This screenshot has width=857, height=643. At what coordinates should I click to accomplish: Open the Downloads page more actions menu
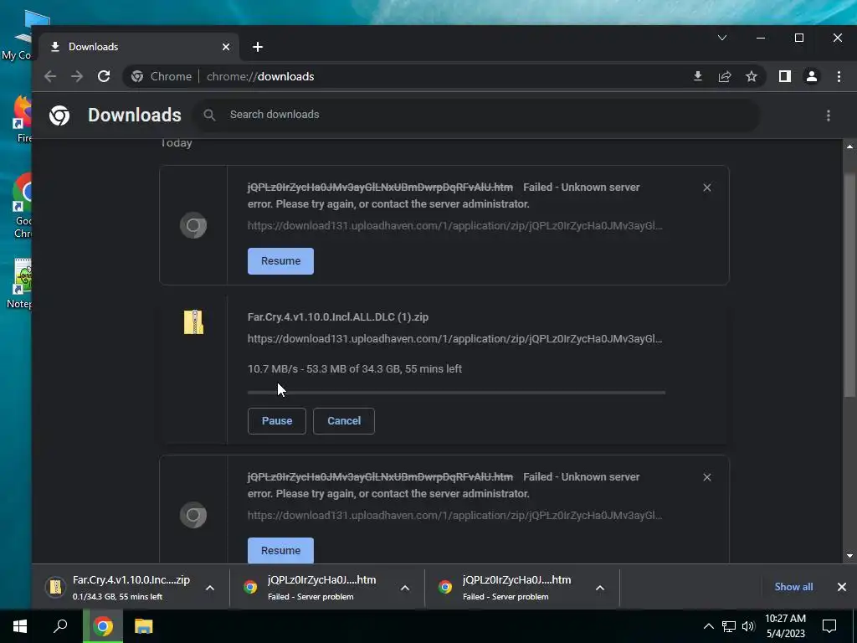[x=829, y=116]
